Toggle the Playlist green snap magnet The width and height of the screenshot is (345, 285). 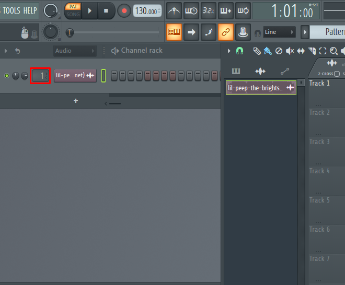pyautogui.click(x=239, y=51)
